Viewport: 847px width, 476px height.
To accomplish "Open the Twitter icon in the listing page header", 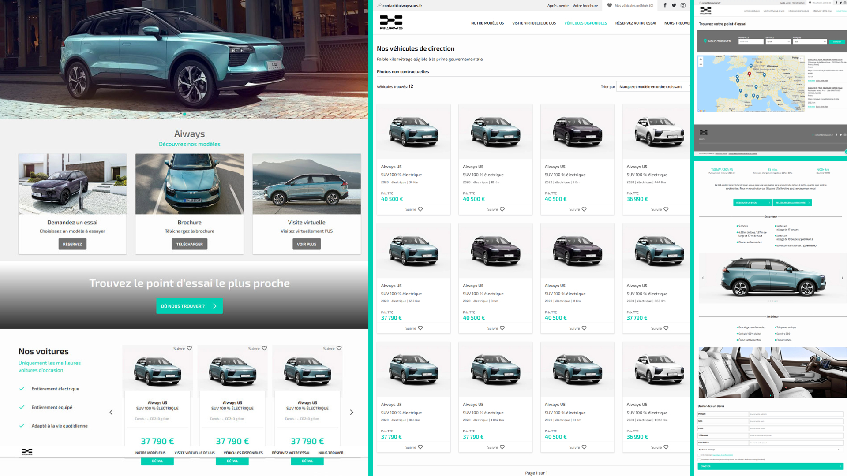I will coord(674,5).
